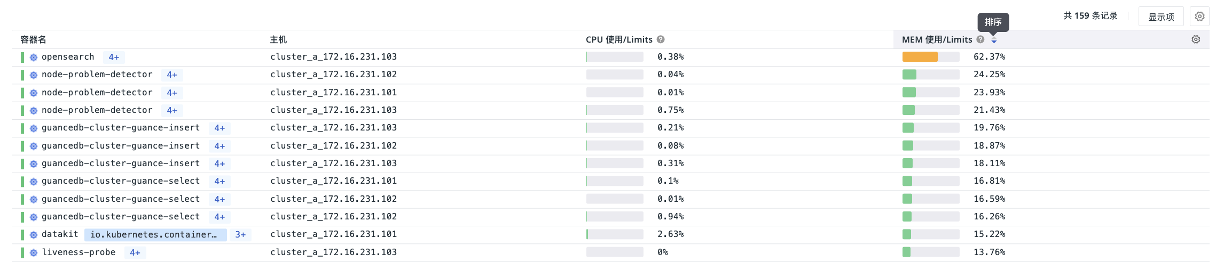This screenshot has width=1224, height=262.
Task: Click the io.kubernetes.container tag on datakit
Action: [x=155, y=235]
